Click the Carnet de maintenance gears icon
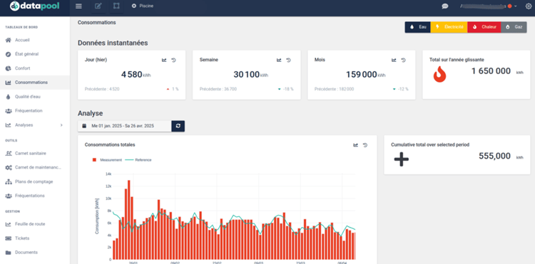This screenshot has height=264, width=535. point(8,167)
